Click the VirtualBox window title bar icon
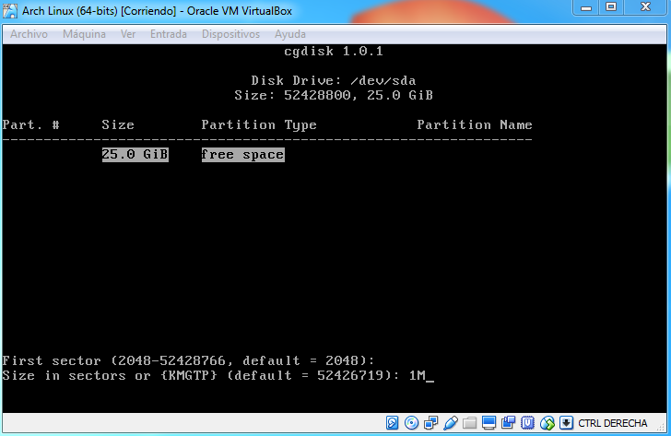 point(11,9)
